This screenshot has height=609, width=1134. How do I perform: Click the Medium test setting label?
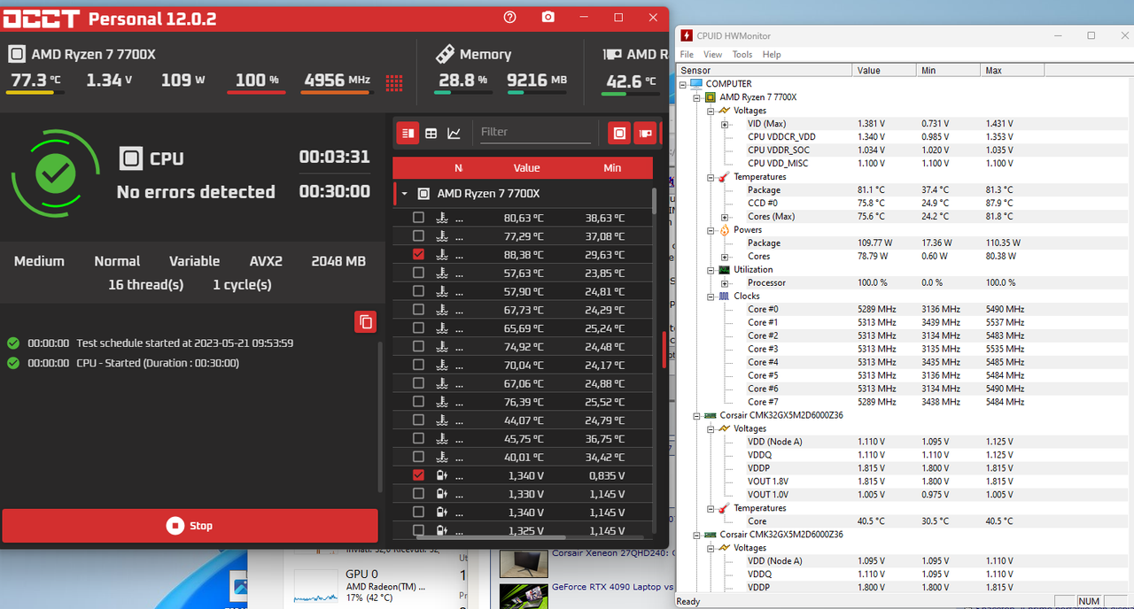pos(39,261)
